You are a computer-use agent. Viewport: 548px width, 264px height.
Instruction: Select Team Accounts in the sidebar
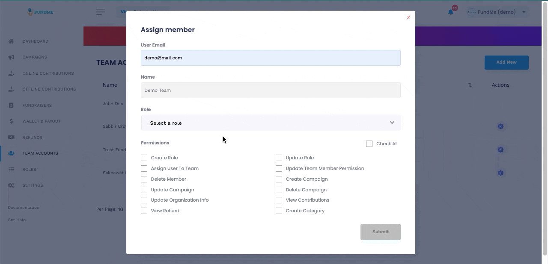coord(40,153)
